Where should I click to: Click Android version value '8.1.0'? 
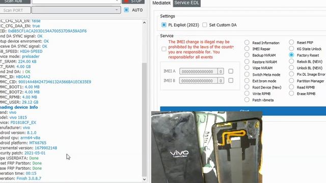coord(32,133)
